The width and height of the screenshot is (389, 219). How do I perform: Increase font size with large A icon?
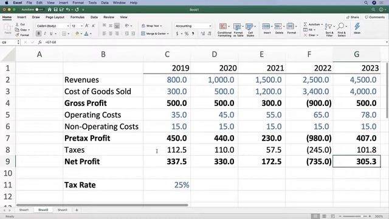tap(87, 26)
